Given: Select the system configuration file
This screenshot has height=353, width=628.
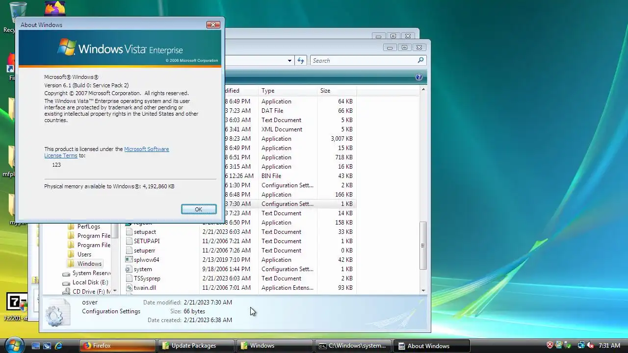Looking at the screenshot, I should click(143, 269).
